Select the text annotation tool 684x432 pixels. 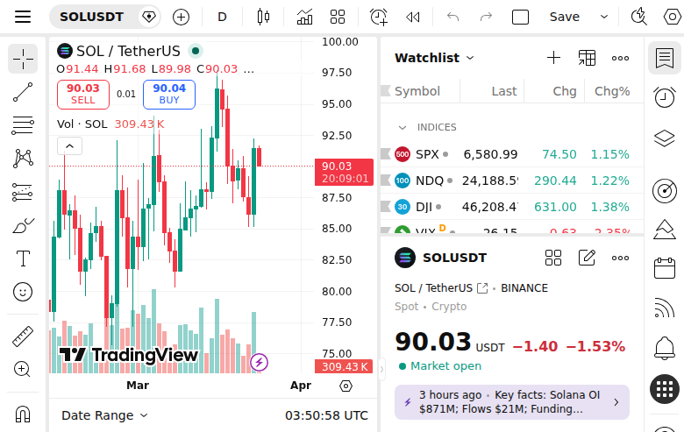pos(23,258)
